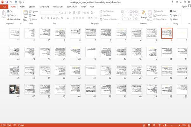Toggle text Shadow formatting
This screenshot has height=127, width=191.
pos(51,18)
